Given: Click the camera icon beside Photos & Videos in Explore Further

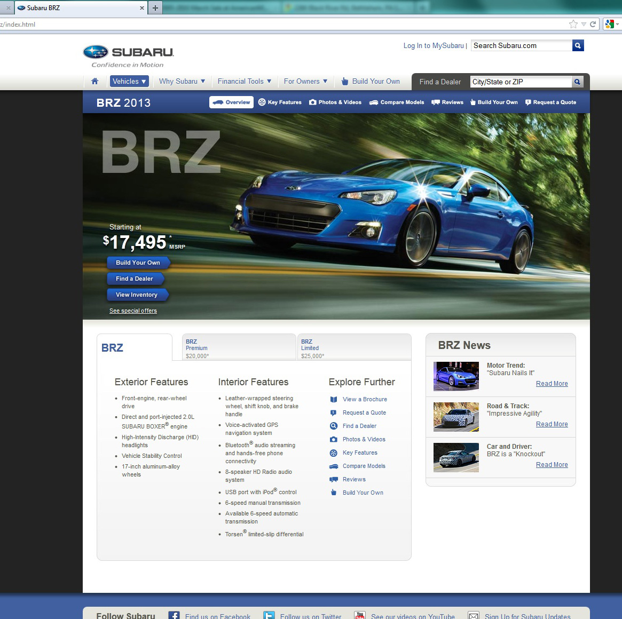Looking at the screenshot, I should [x=334, y=439].
